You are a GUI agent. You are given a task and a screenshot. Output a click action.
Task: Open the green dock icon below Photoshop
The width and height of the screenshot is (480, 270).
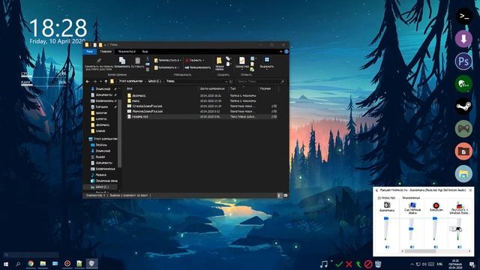click(x=463, y=84)
